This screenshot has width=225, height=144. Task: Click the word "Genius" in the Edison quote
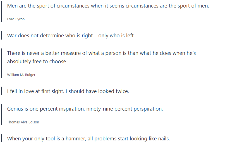(x=15, y=109)
